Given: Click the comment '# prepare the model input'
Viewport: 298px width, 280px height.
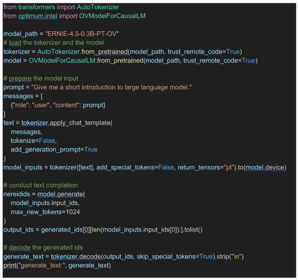Looking at the screenshot, I should 41,78.
